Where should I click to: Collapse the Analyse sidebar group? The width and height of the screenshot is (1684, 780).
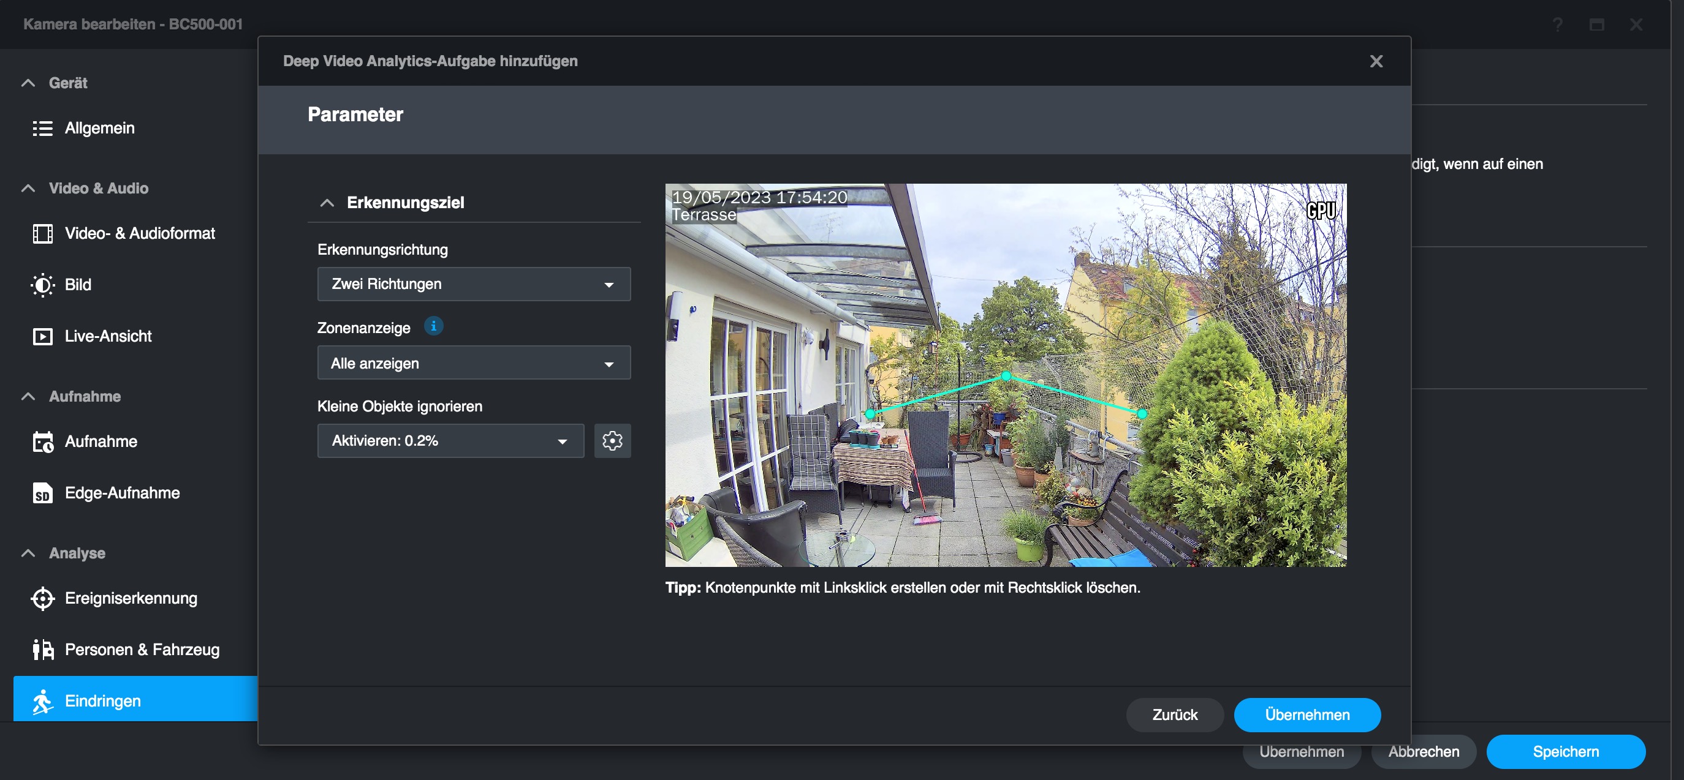(28, 553)
